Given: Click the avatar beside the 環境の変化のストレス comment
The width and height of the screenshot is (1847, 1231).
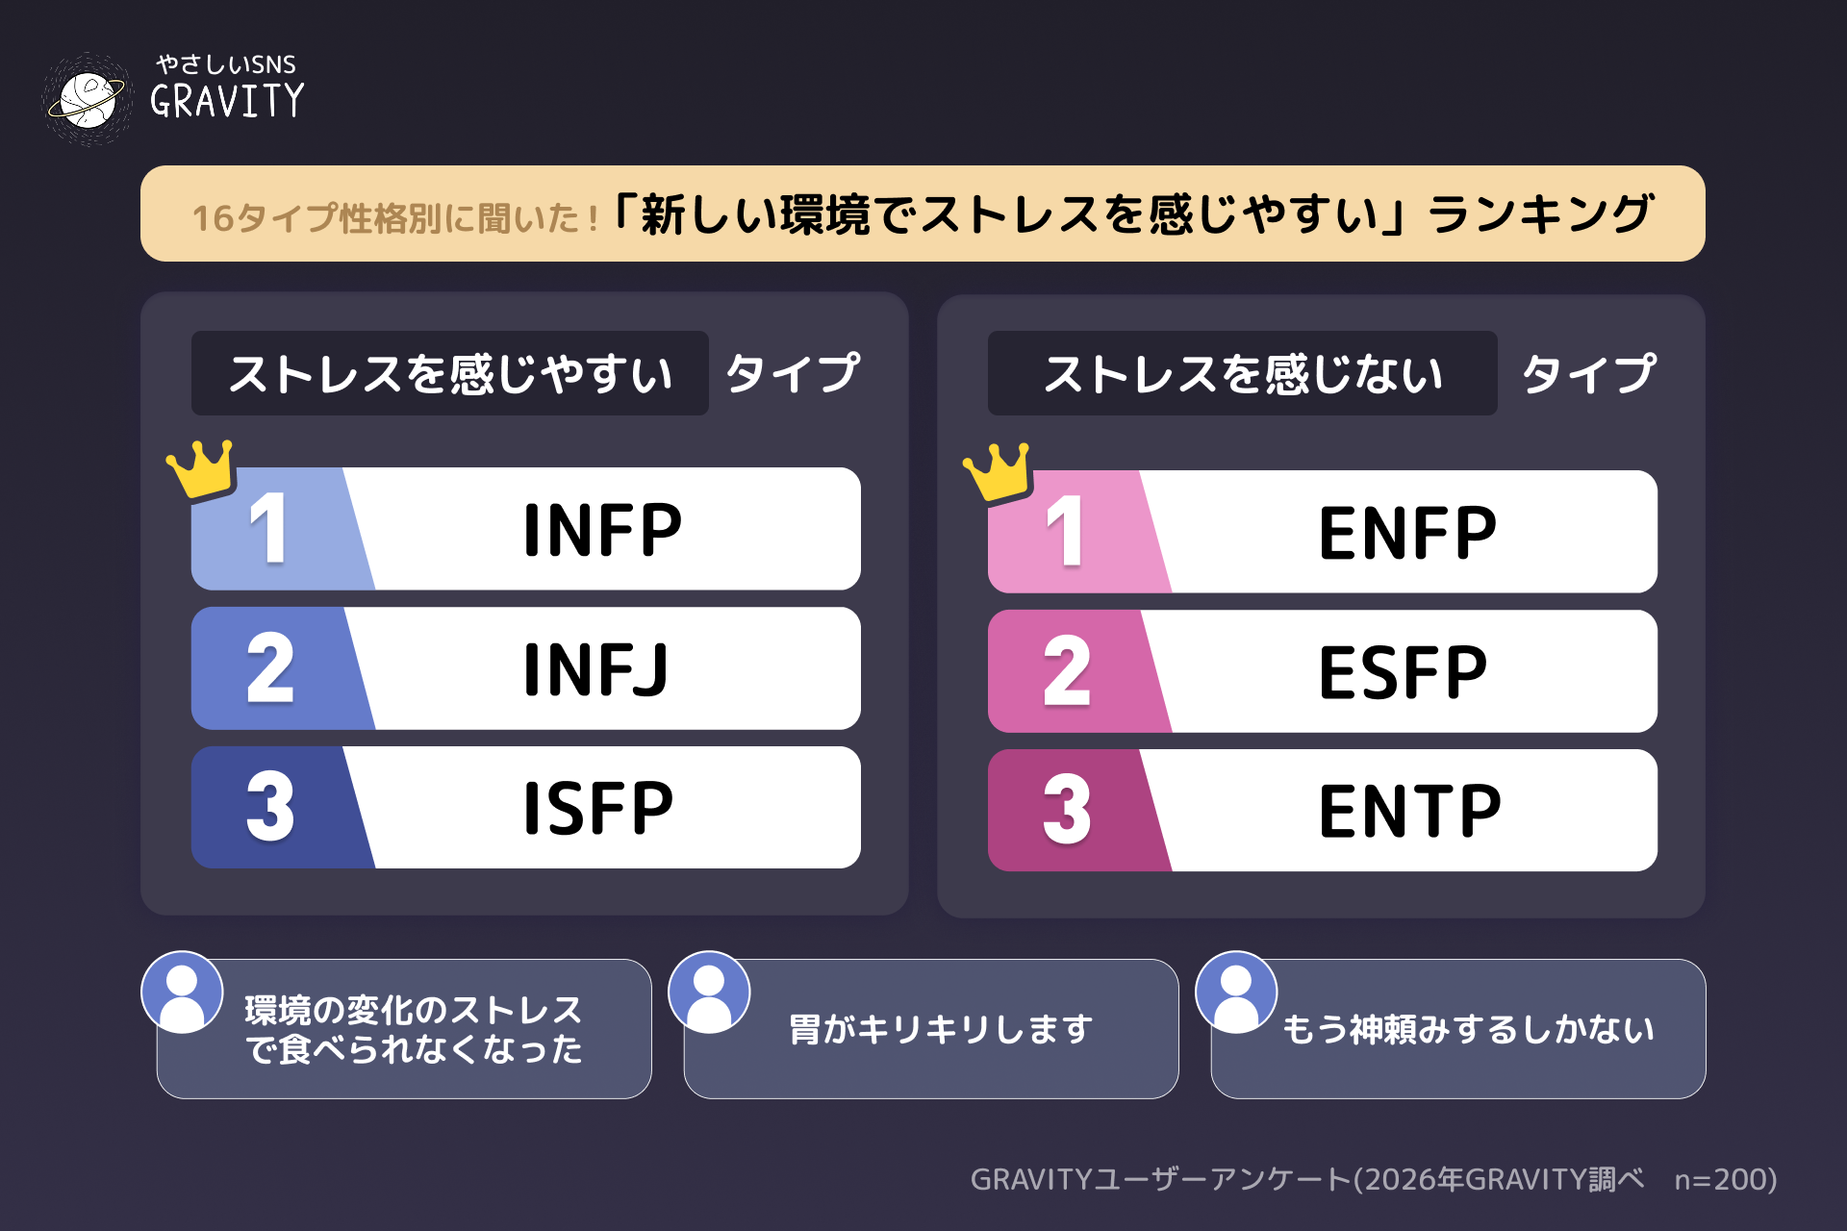Looking at the screenshot, I should coord(182,992).
